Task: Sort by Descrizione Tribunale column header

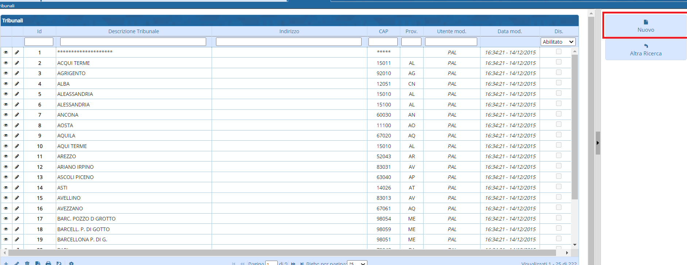Action: coord(134,31)
